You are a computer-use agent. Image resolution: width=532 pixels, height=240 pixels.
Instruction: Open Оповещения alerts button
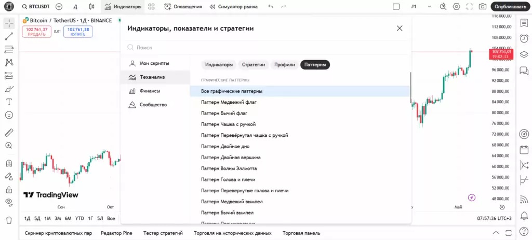pos(183,6)
